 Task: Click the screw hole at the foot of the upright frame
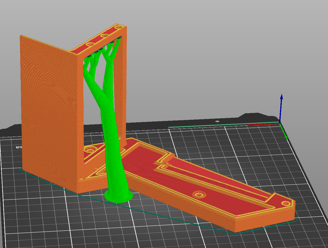[x=90, y=150]
